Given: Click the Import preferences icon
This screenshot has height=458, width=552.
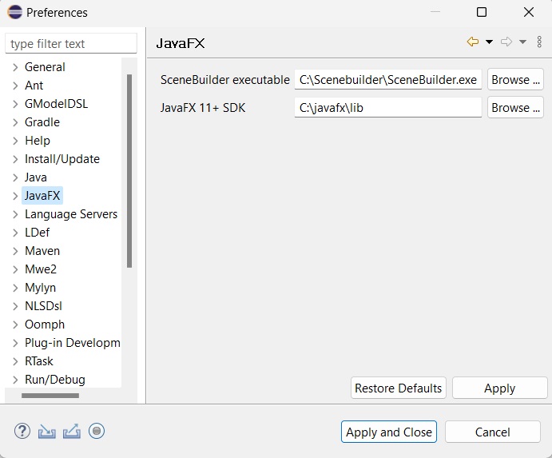Looking at the screenshot, I should coord(47,432).
